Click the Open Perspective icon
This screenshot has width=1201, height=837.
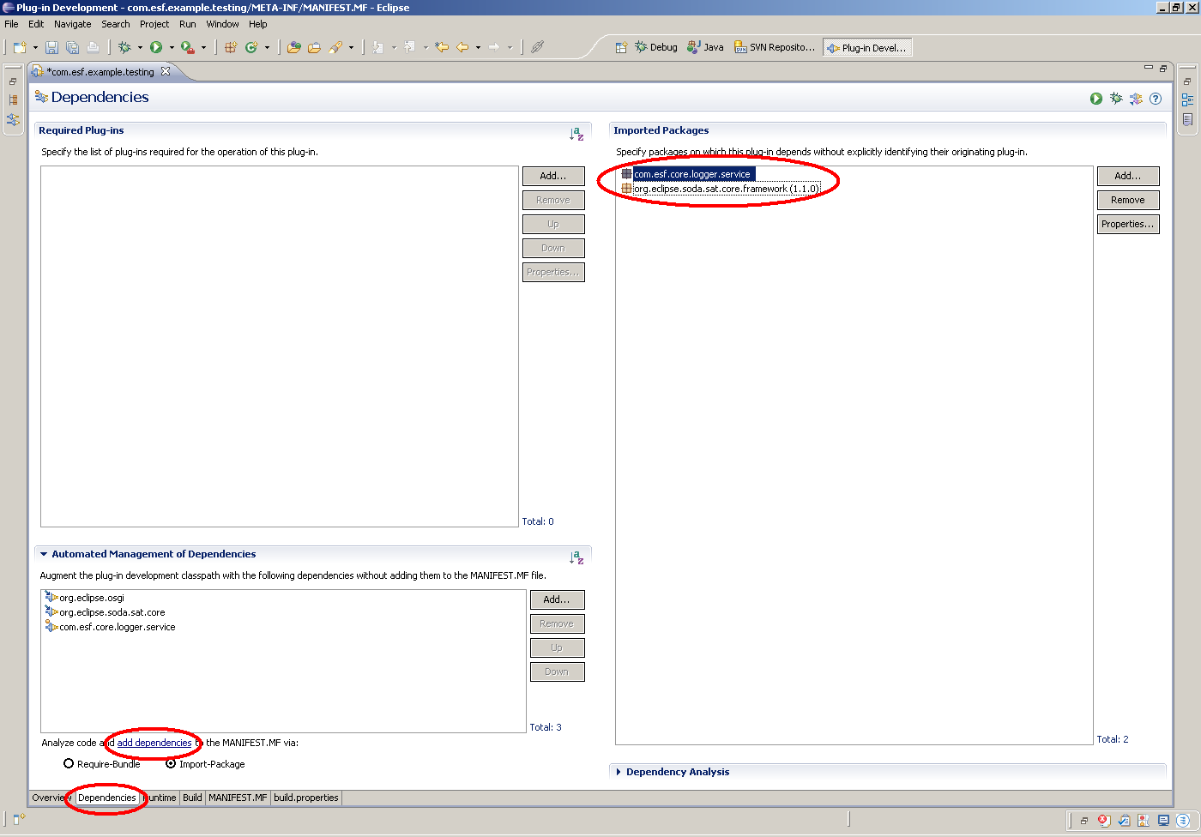point(621,47)
